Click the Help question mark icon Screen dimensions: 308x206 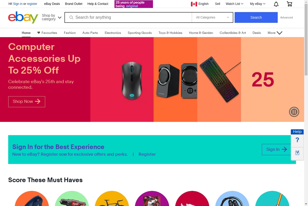[x=297, y=140]
